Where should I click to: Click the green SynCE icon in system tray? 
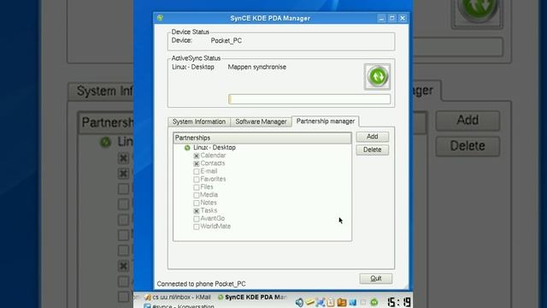tap(374, 302)
